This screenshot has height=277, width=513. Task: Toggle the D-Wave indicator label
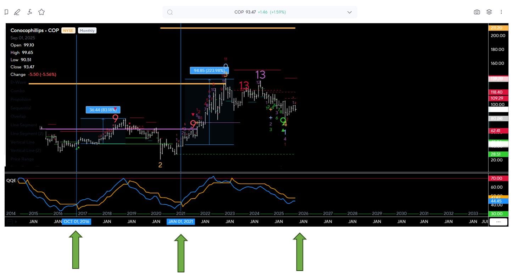click(18, 82)
